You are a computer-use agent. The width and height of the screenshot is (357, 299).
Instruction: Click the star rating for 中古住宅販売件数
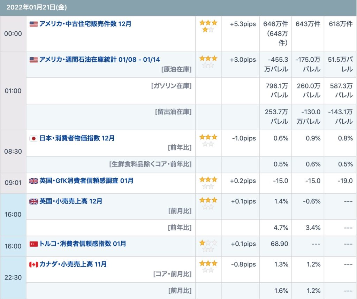[x=208, y=26]
